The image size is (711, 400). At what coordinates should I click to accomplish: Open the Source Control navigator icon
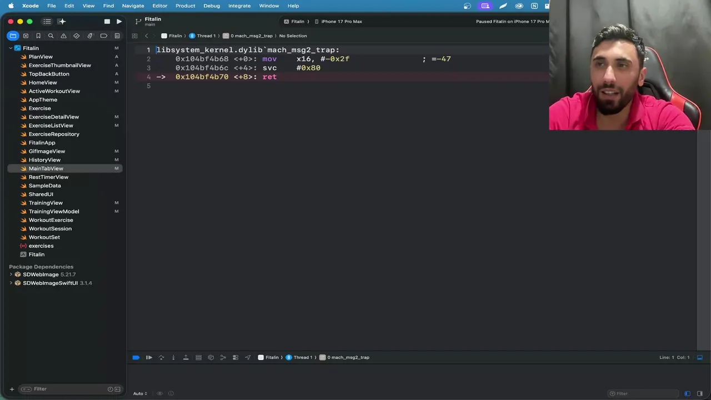tap(26, 36)
